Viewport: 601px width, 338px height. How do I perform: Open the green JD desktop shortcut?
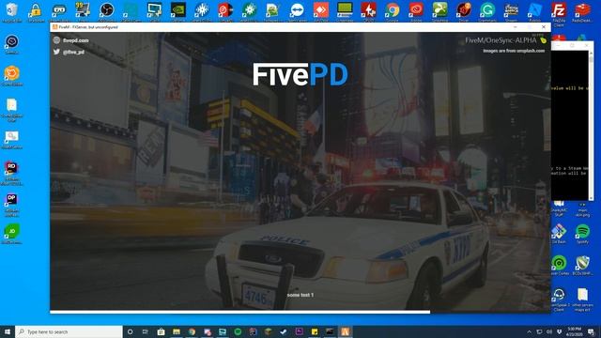[12, 234]
